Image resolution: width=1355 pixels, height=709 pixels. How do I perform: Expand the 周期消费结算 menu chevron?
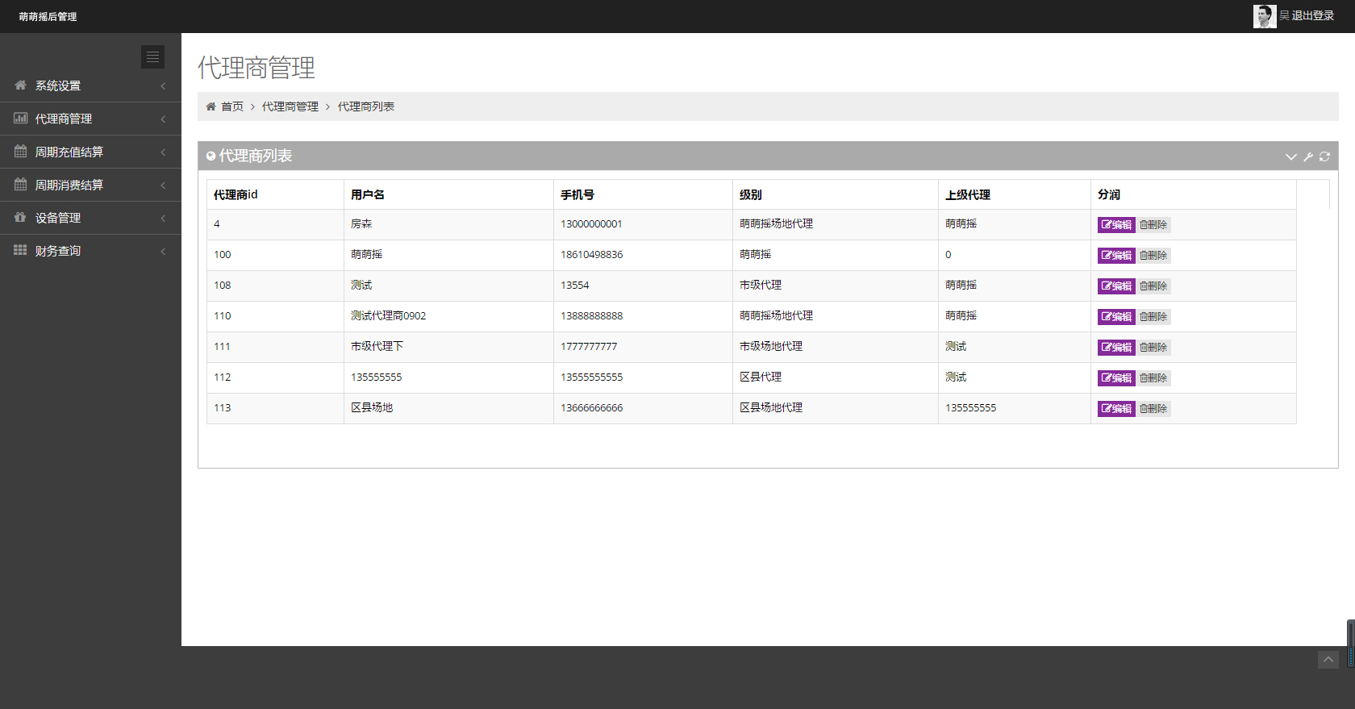coord(163,185)
